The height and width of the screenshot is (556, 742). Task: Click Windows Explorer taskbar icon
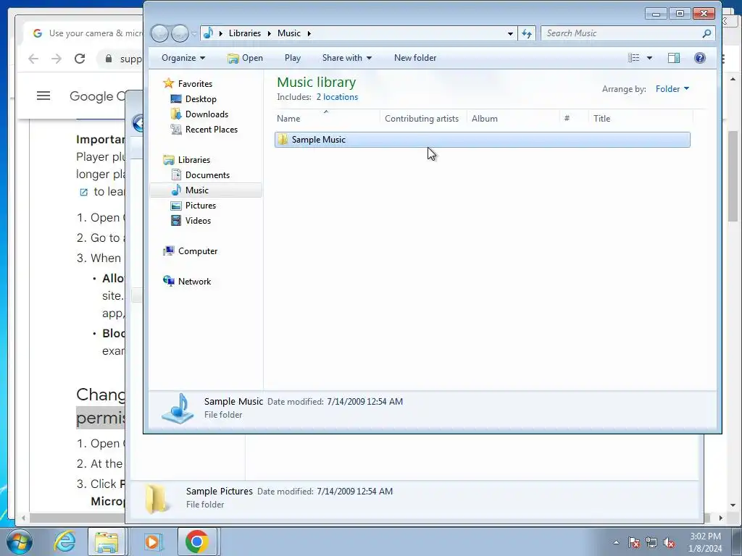(107, 542)
